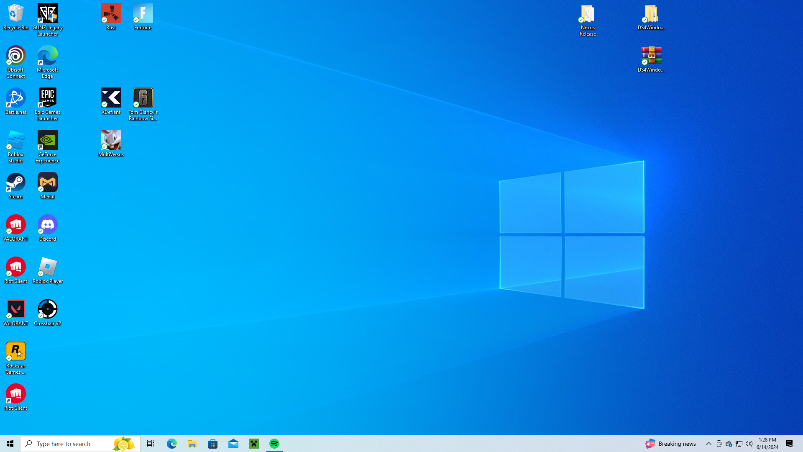
Task: Open the volume control in tray
Action: [749, 444]
